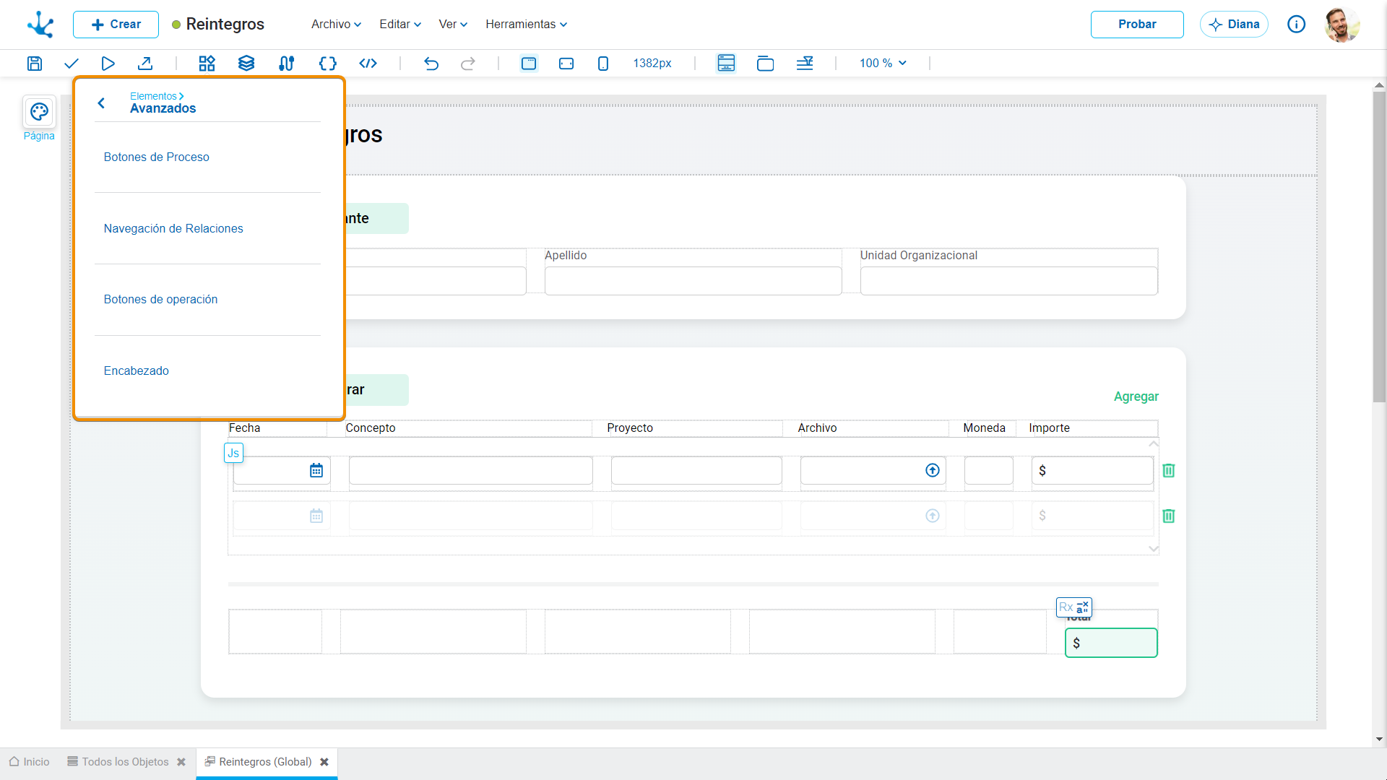Click the Undo arrow icon

pos(431,64)
